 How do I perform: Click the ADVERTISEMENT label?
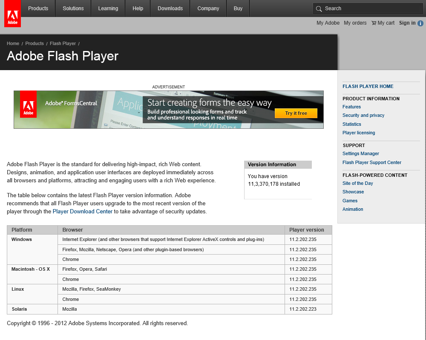tap(168, 87)
